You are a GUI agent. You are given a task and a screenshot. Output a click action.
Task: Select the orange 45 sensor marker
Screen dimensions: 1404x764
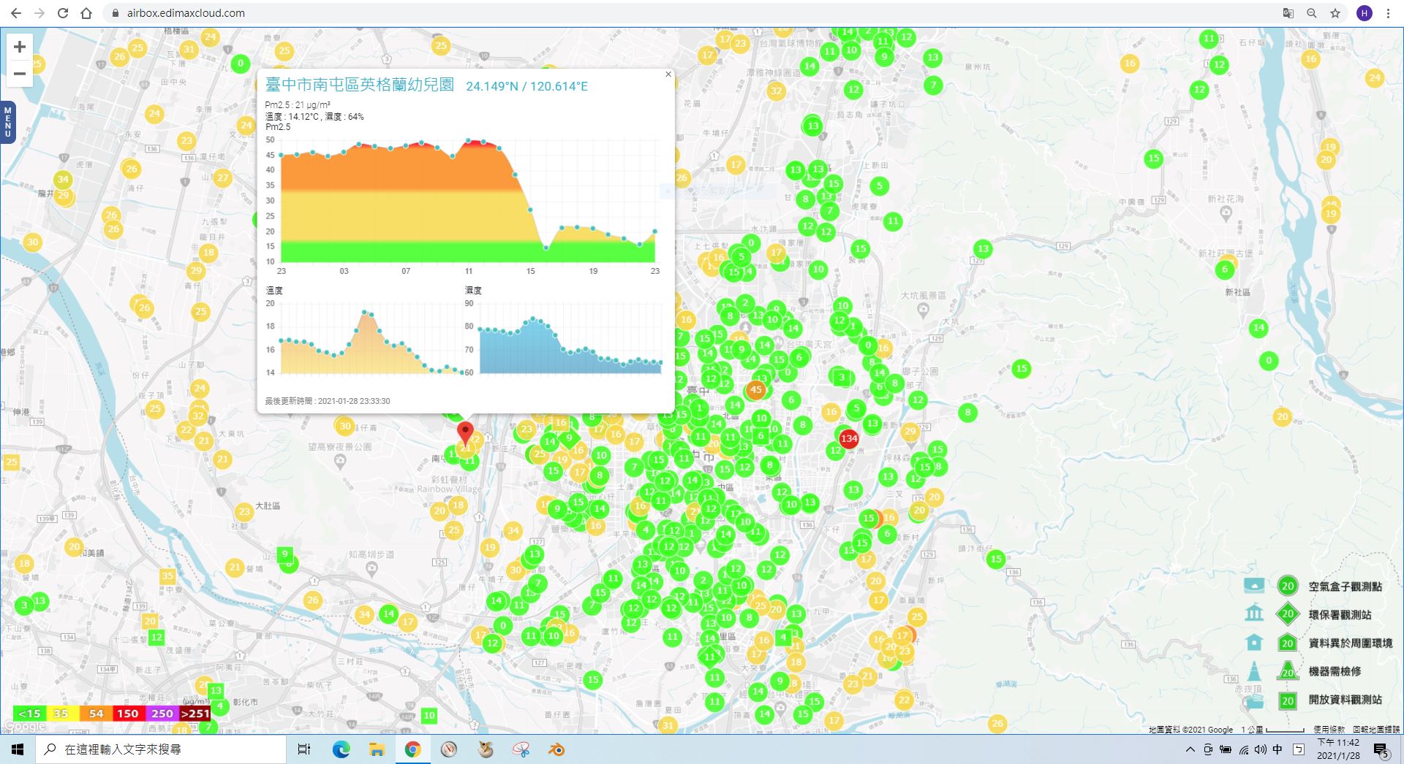[756, 389]
